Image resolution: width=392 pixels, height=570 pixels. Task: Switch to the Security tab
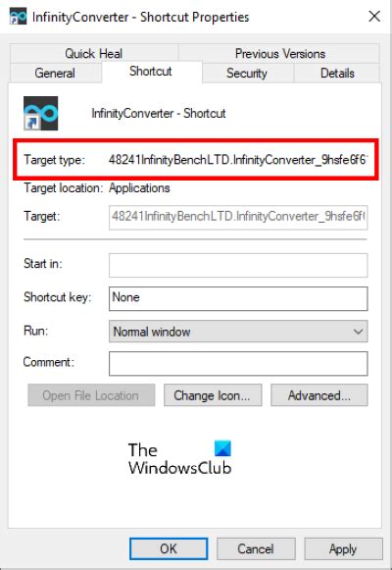(x=247, y=73)
